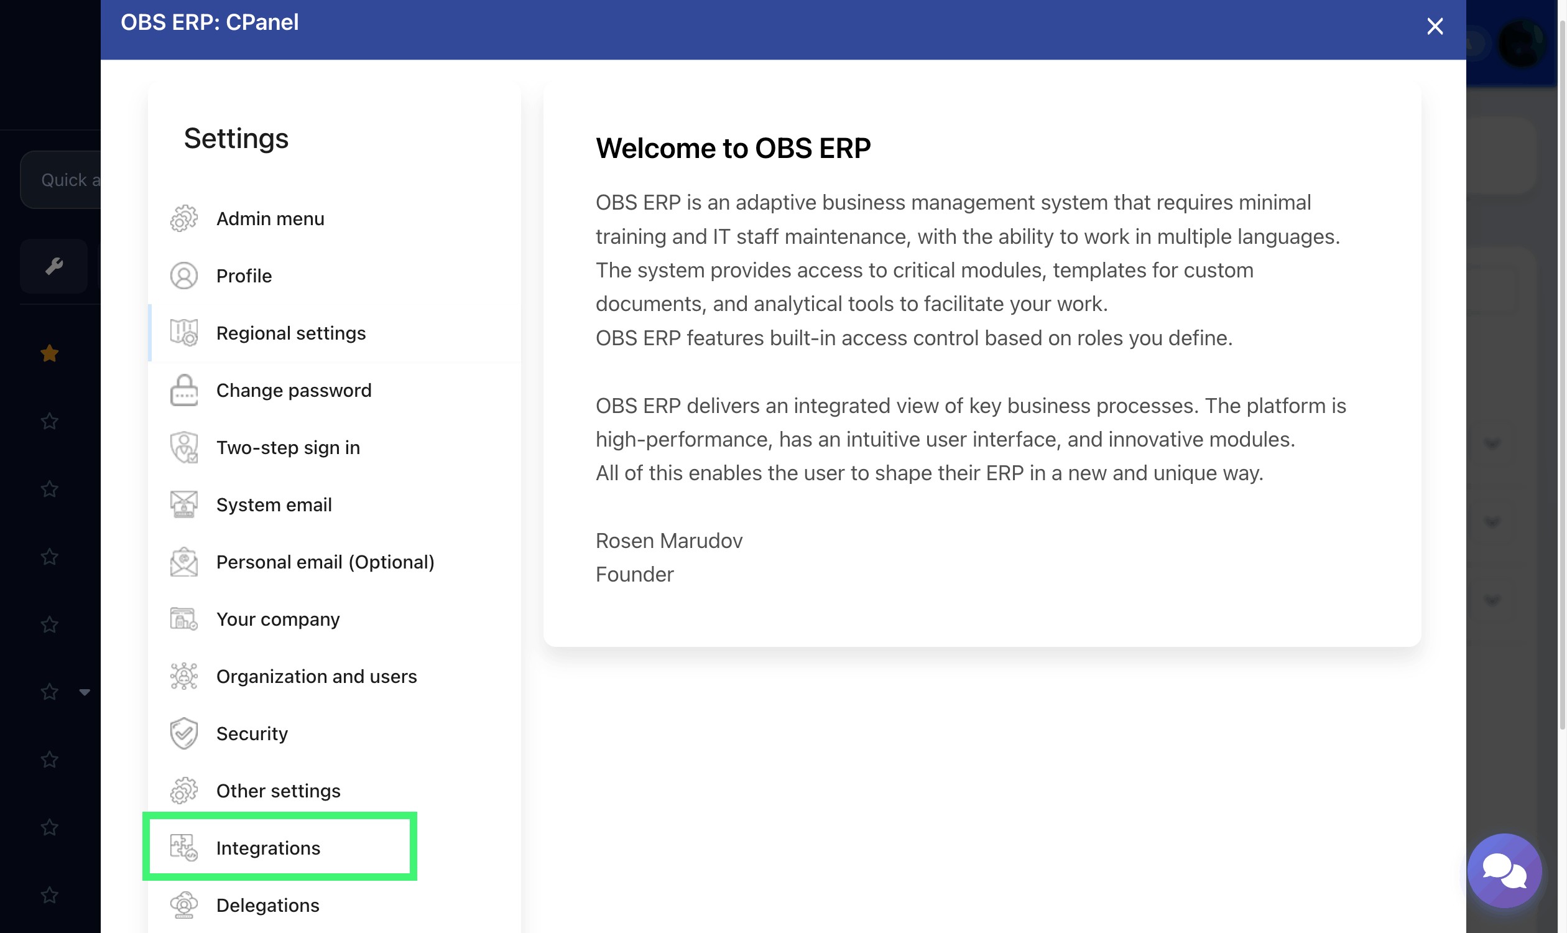Expand the dropdown caret next to sidebar star
This screenshot has width=1567, height=933.
click(85, 693)
